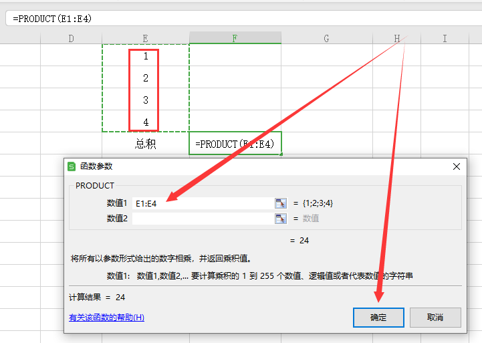The image size is (482, 343).
Task: Click the formula bar showing =PRODUCT(E1:E4)
Action: click(x=243, y=19)
